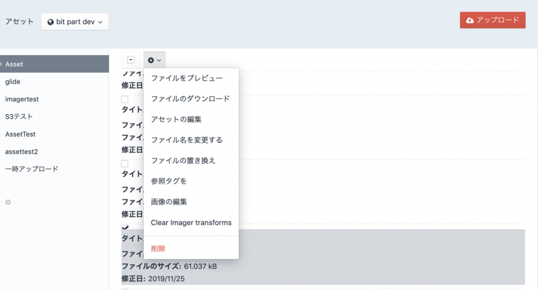Open the bit part dev site dropdown
The height and width of the screenshot is (290, 538).
tap(75, 21)
